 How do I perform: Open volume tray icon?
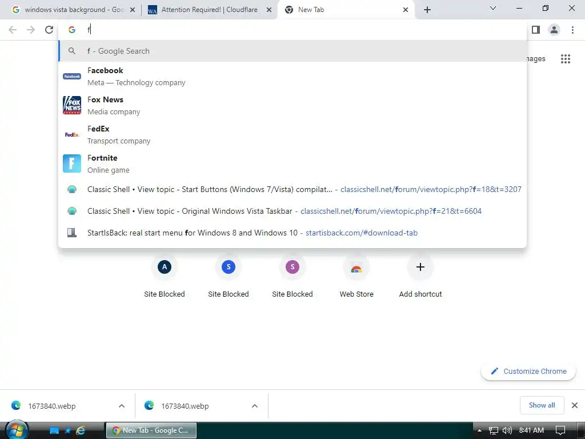point(507,430)
